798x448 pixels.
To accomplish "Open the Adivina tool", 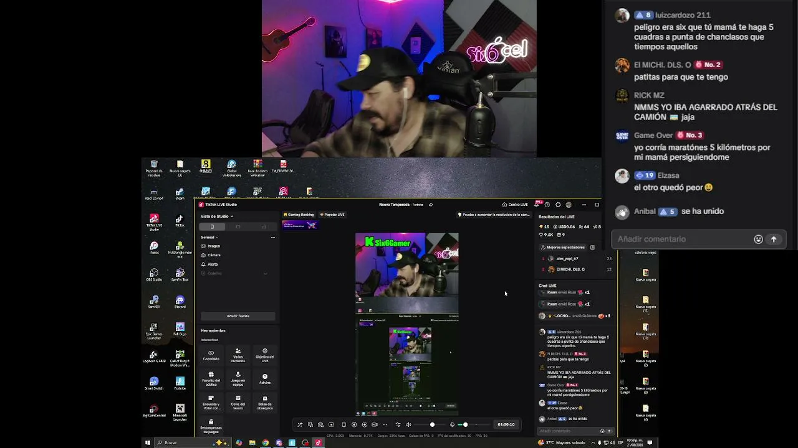I will tap(265, 378).
